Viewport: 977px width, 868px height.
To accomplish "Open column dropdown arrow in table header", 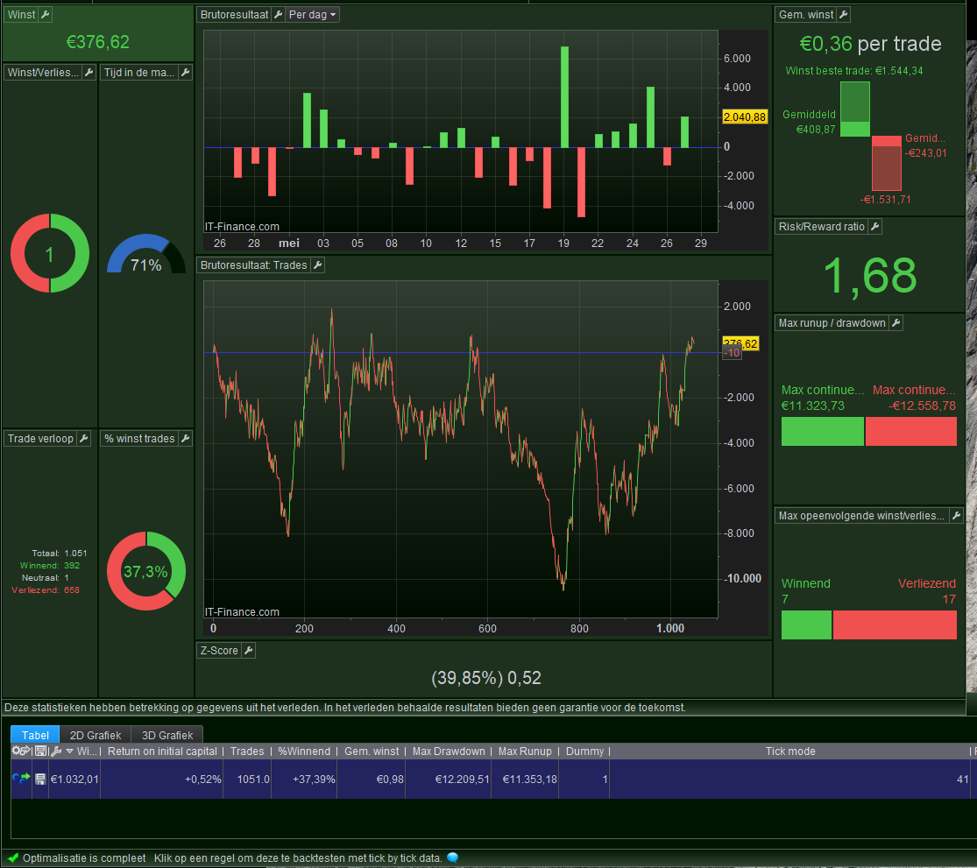I will [x=70, y=751].
